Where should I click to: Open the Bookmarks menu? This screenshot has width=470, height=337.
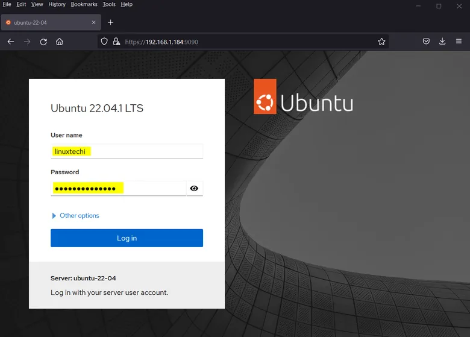(84, 4)
